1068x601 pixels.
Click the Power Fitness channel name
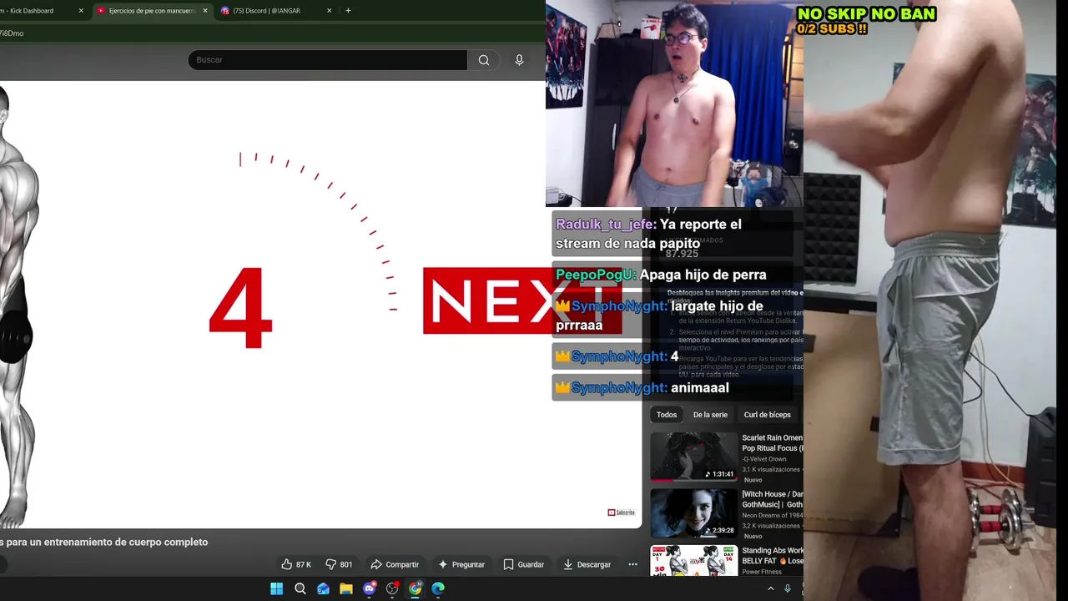[762, 572]
